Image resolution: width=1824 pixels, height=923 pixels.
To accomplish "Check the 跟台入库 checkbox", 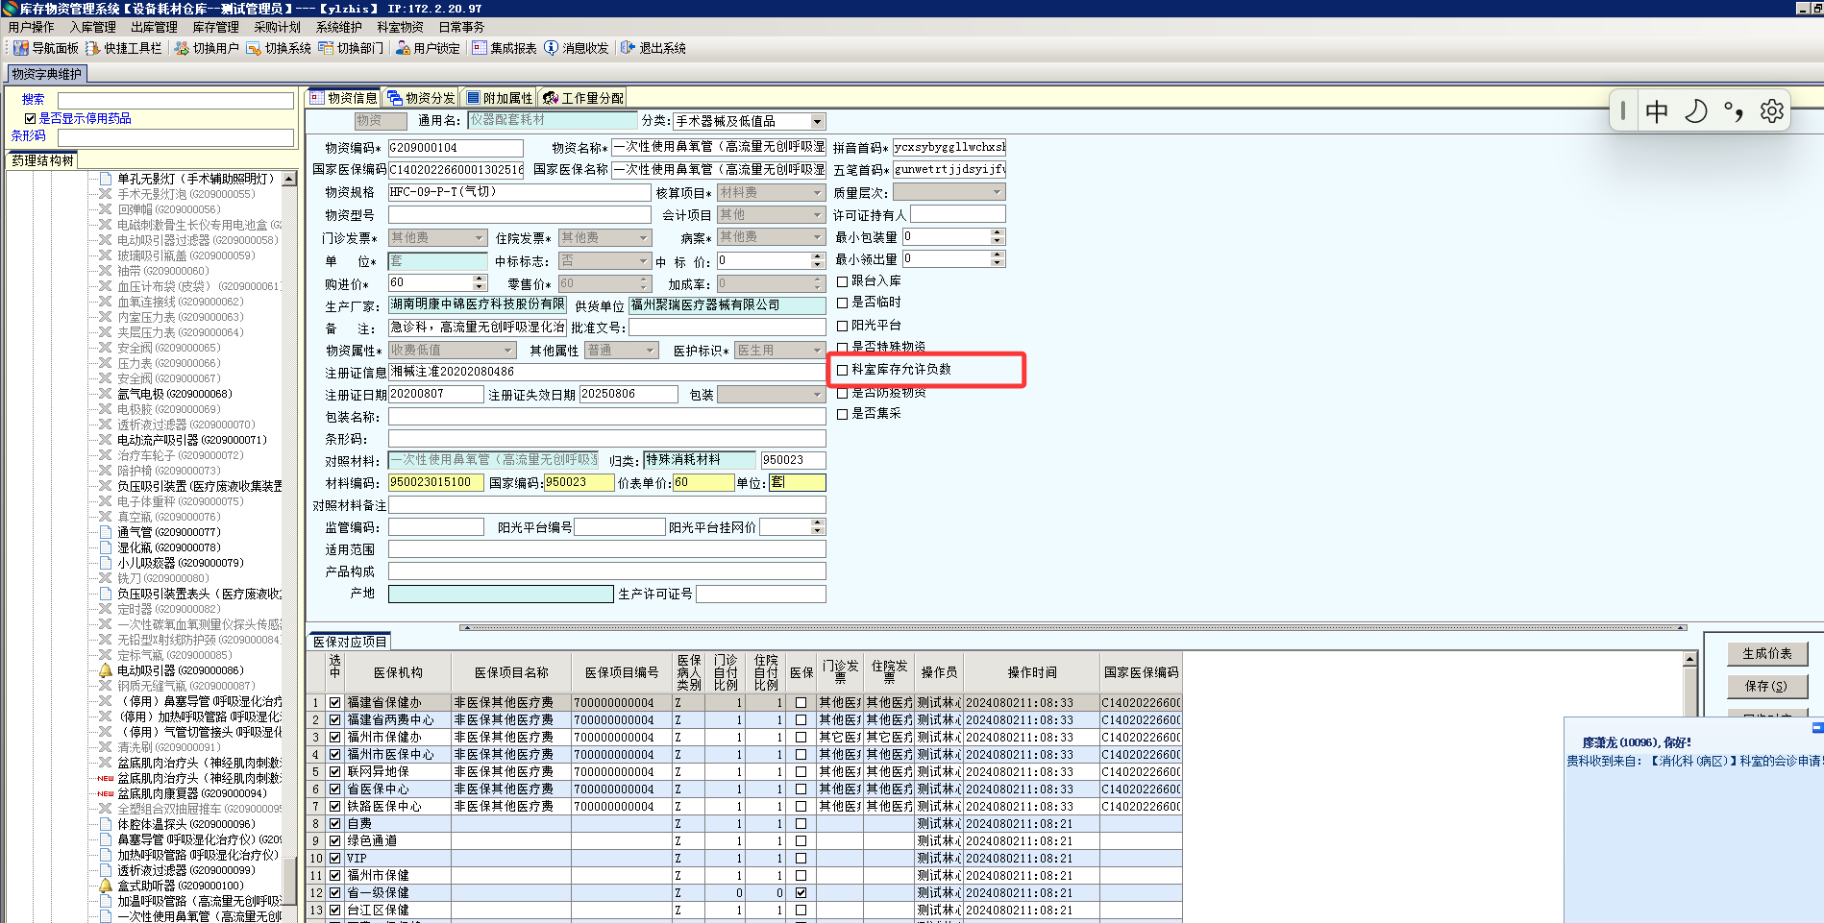I will point(843,281).
